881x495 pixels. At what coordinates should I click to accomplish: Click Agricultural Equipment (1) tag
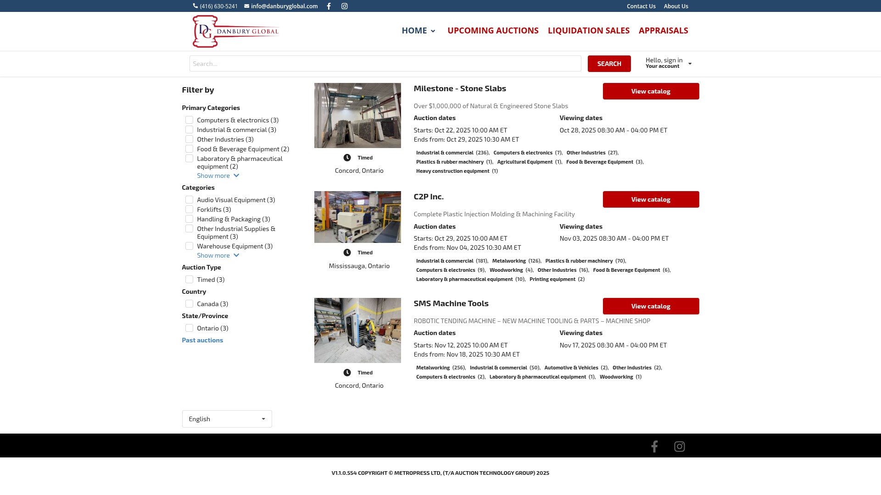[x=529, y=162]
